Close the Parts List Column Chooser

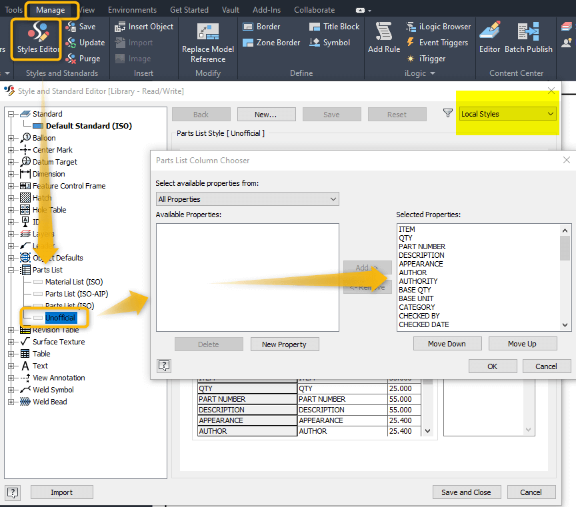pyautogui.click(x=567, y=160)
